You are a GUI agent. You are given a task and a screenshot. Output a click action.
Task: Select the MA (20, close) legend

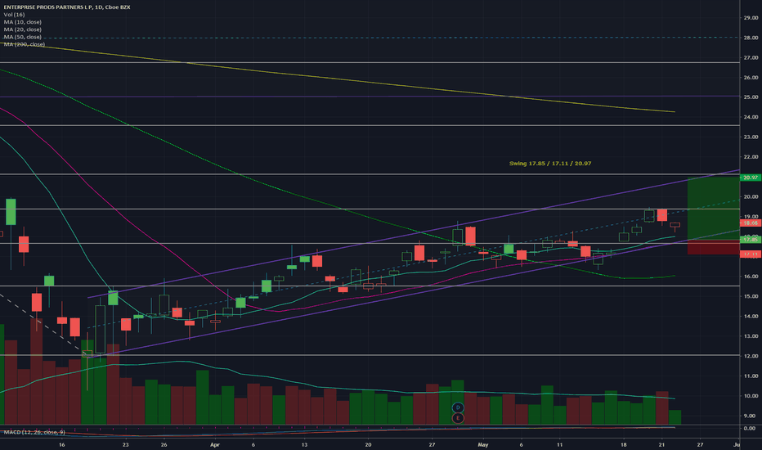(22, 29)
